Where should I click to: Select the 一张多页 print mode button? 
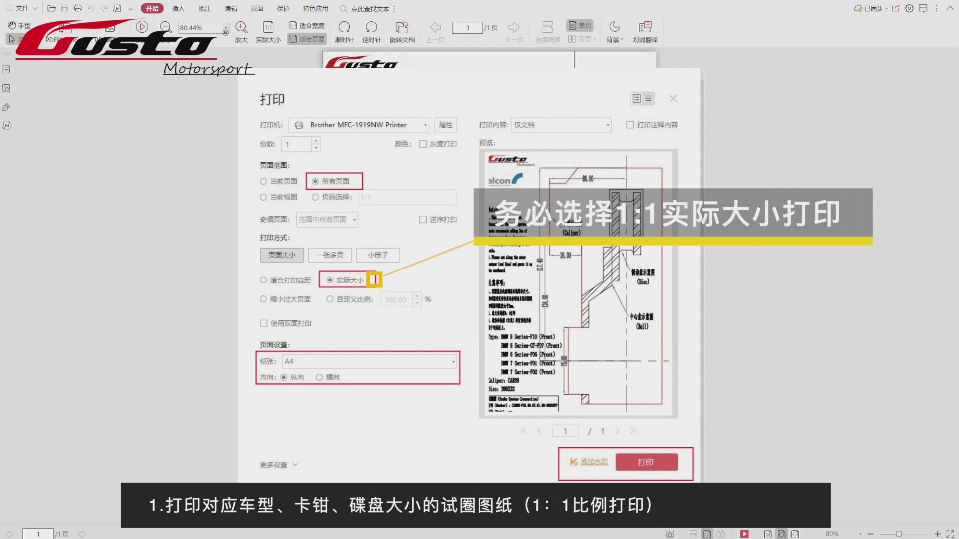point(330,255)
